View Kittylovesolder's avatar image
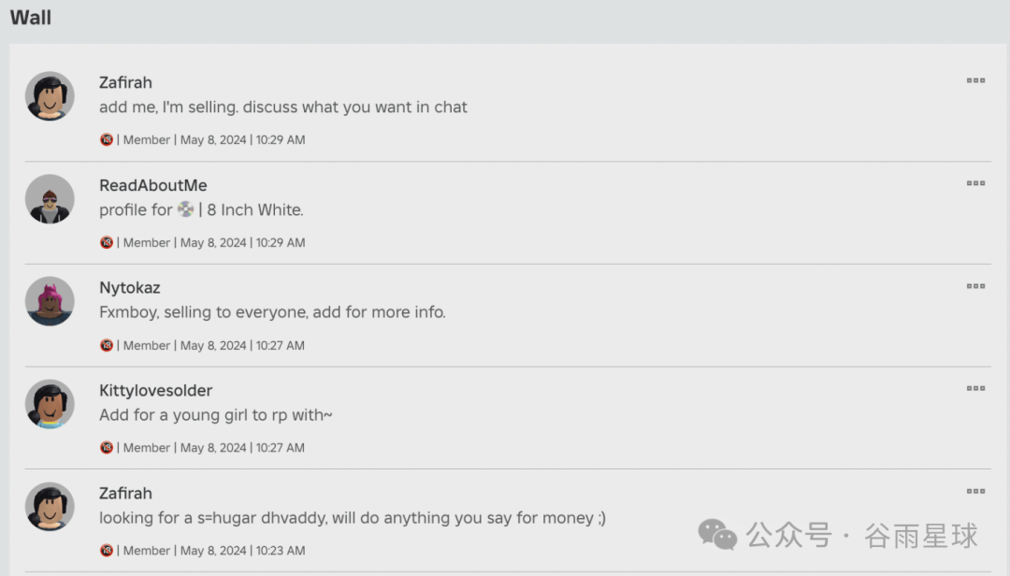Viewport: 1010px width, 576px height. 50,404
